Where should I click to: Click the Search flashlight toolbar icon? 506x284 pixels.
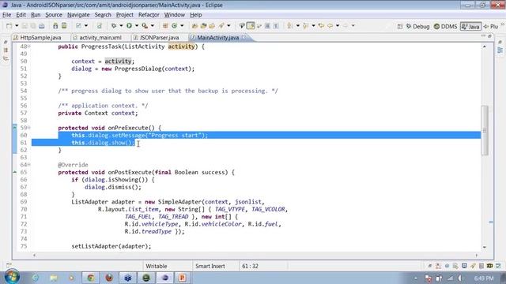pos(221,26)
